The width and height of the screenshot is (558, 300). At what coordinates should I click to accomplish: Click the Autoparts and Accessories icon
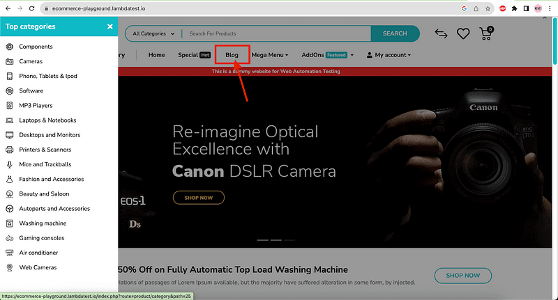click(10, 209)
